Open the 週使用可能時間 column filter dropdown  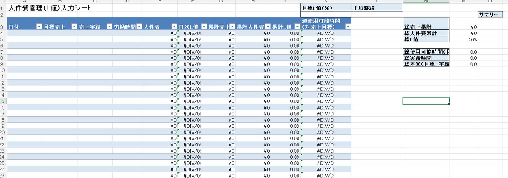coord(348,27)
